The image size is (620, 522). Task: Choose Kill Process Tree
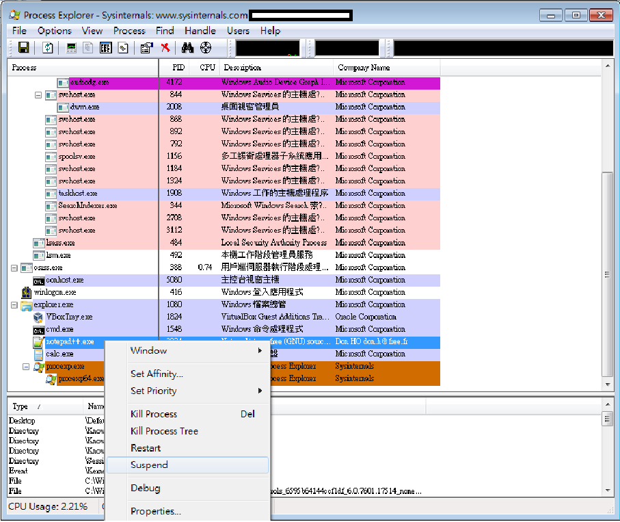(x=188, y=432)
